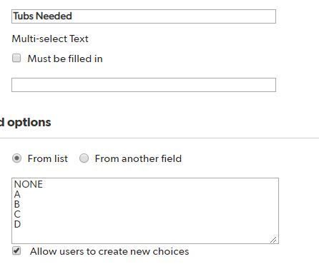Click the choices textarea resize handle

(x=274, y=240)
